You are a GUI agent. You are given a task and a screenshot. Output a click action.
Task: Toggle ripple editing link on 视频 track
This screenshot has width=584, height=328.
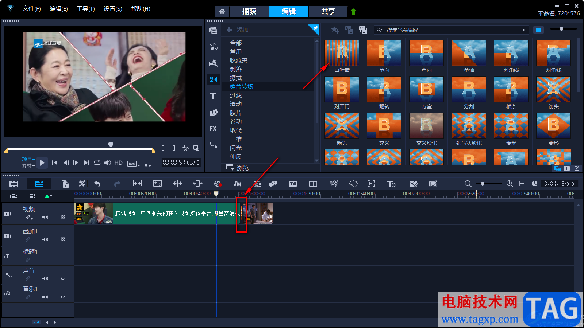(x=28, y=218)
